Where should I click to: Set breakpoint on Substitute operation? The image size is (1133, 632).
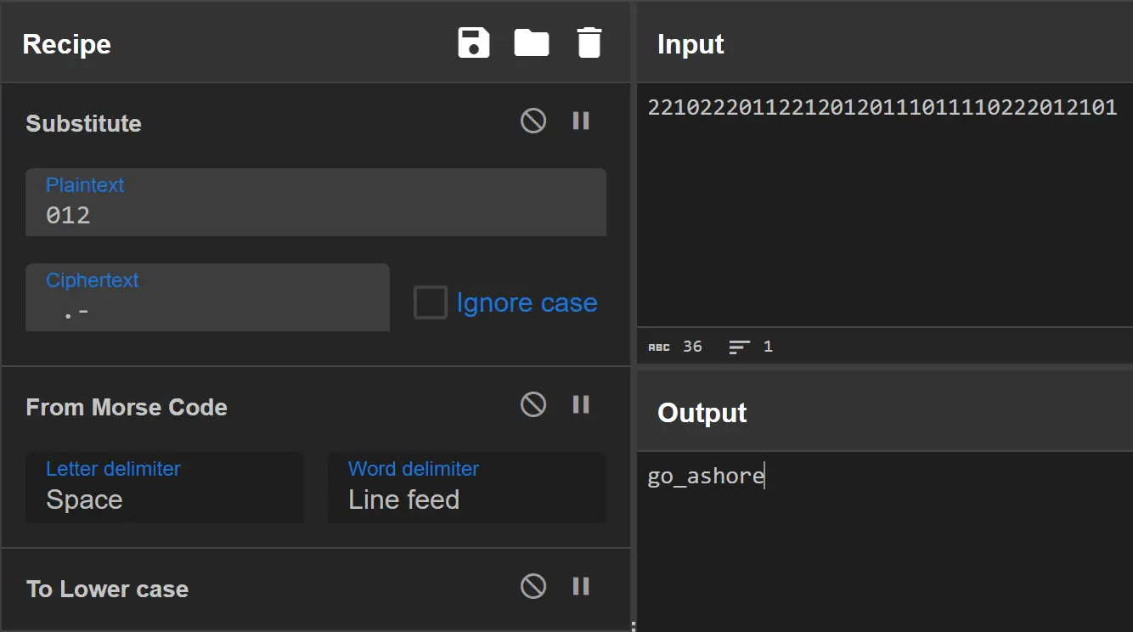point(581,121)
